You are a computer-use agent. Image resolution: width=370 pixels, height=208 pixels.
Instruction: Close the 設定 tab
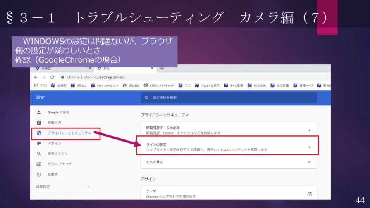coord(152,68)
